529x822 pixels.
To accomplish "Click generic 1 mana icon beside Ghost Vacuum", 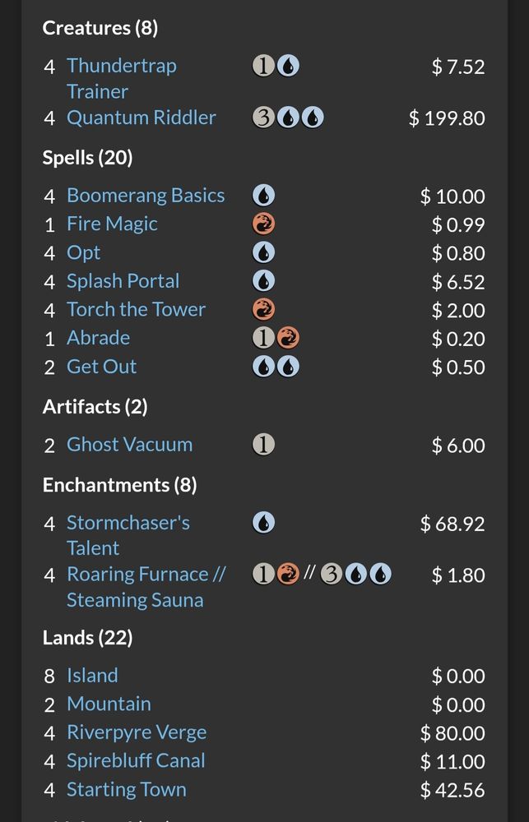I will point(263,445).
